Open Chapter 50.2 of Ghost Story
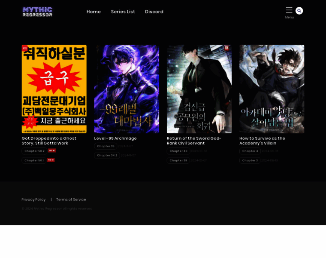 34,151
